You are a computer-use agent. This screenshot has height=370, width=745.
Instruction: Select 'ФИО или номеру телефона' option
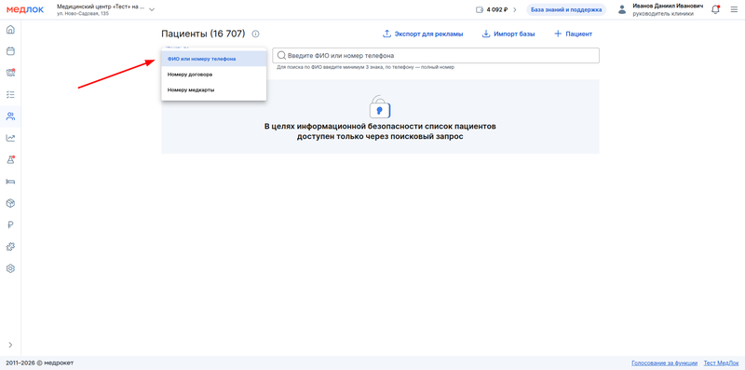click(x=214, y=59)
